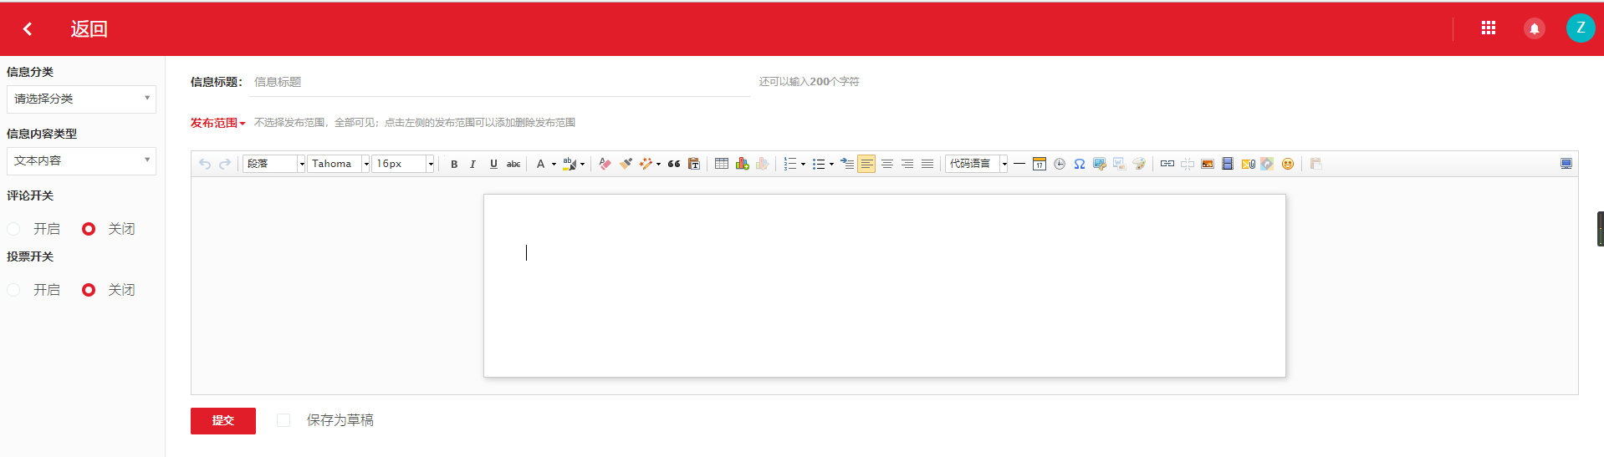Click the remove format eraser icon
Image resolution: width=1604 pixels, height=457 pixels.
pos(605,164)
